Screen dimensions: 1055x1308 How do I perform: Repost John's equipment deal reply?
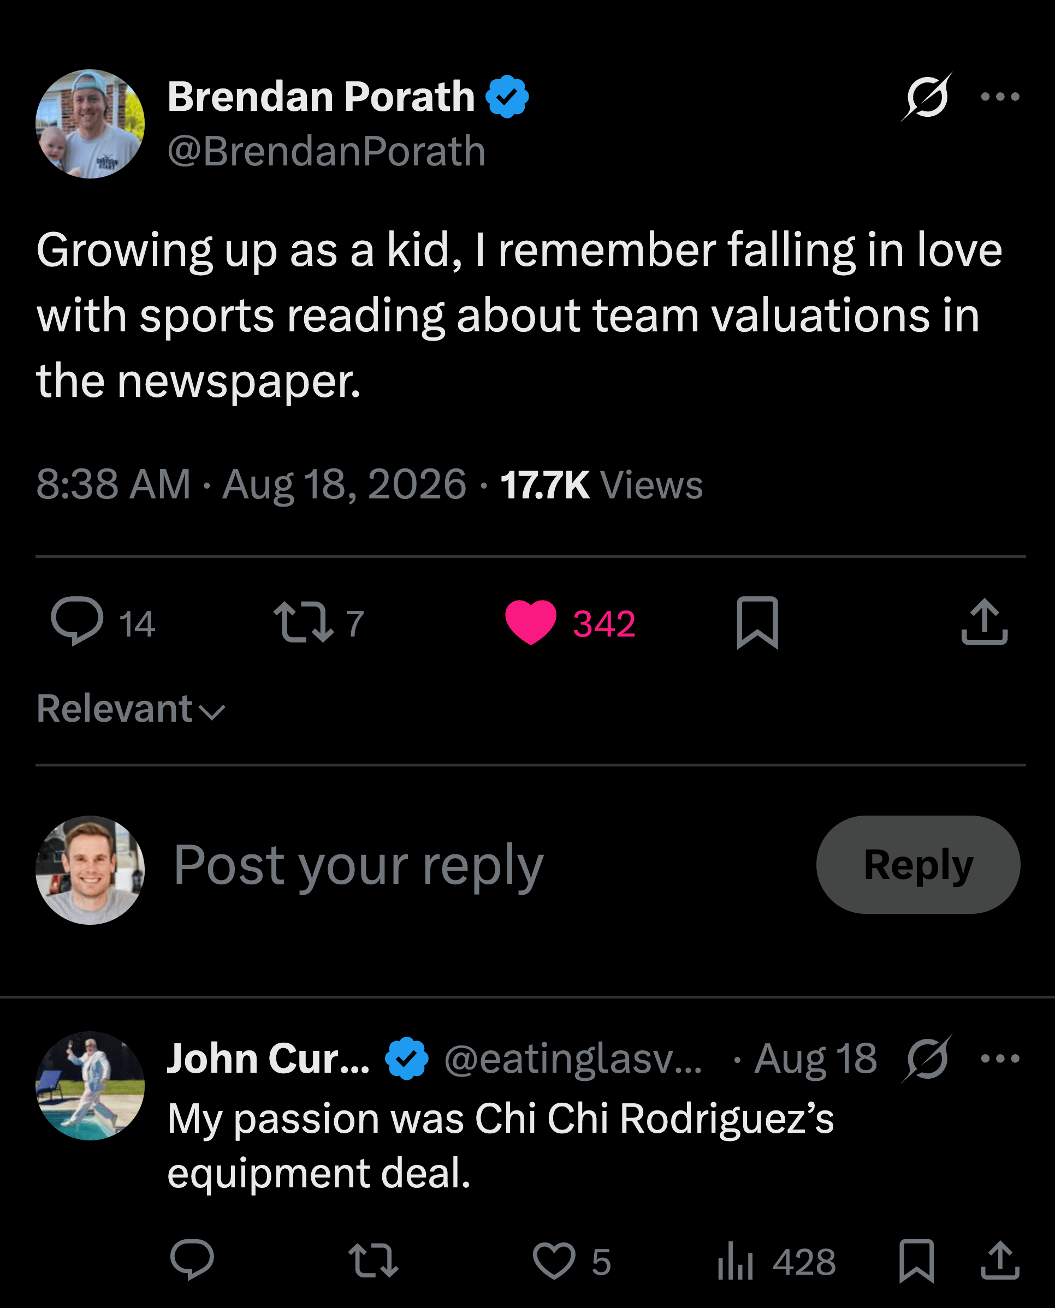tap(373, 1260)
